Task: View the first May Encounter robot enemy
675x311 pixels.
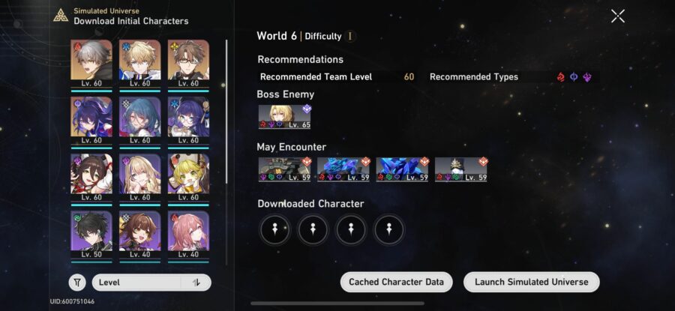Action: click(x=284, y=169)
